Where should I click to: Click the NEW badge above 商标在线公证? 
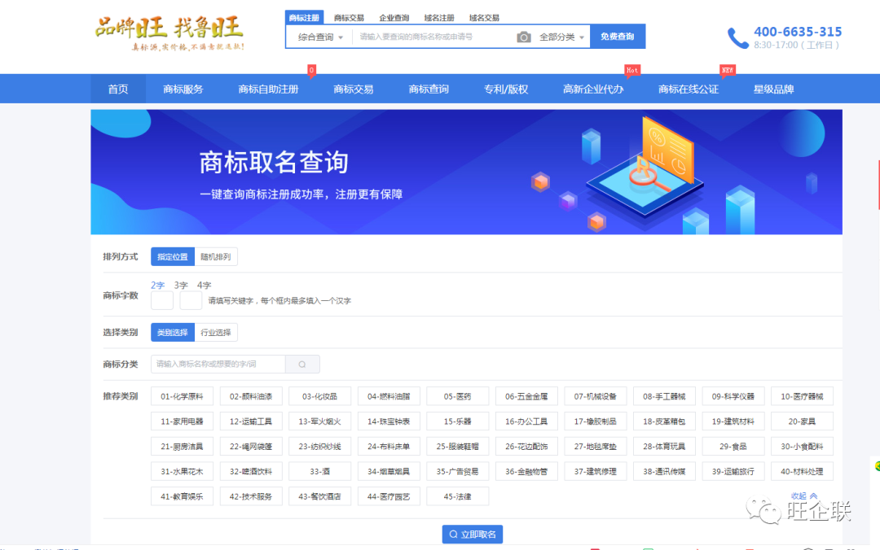pyautogui.click(x=727, y=70)
